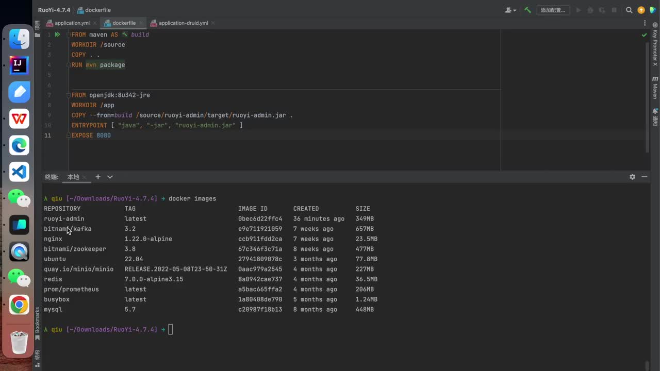Click line number 11 in gutter

48,136
